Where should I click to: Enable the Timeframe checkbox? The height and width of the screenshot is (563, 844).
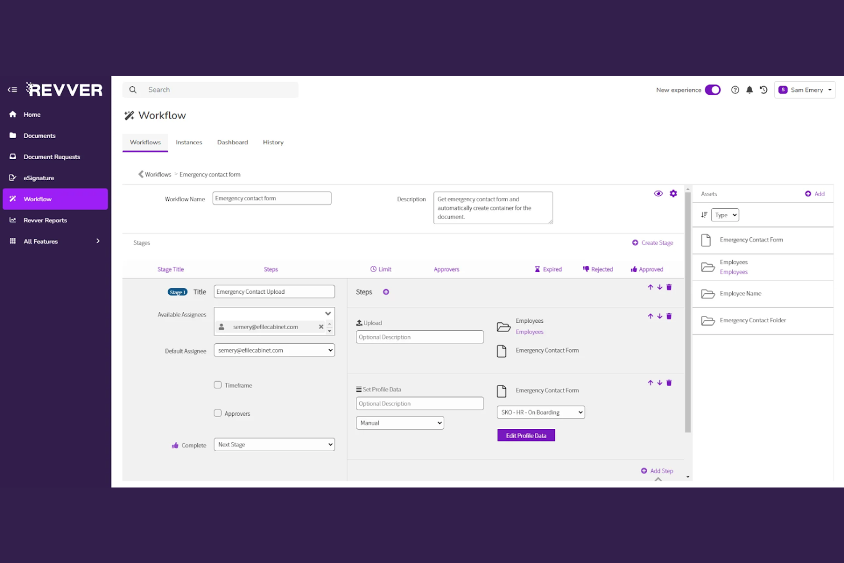click(x=217, y=384)
